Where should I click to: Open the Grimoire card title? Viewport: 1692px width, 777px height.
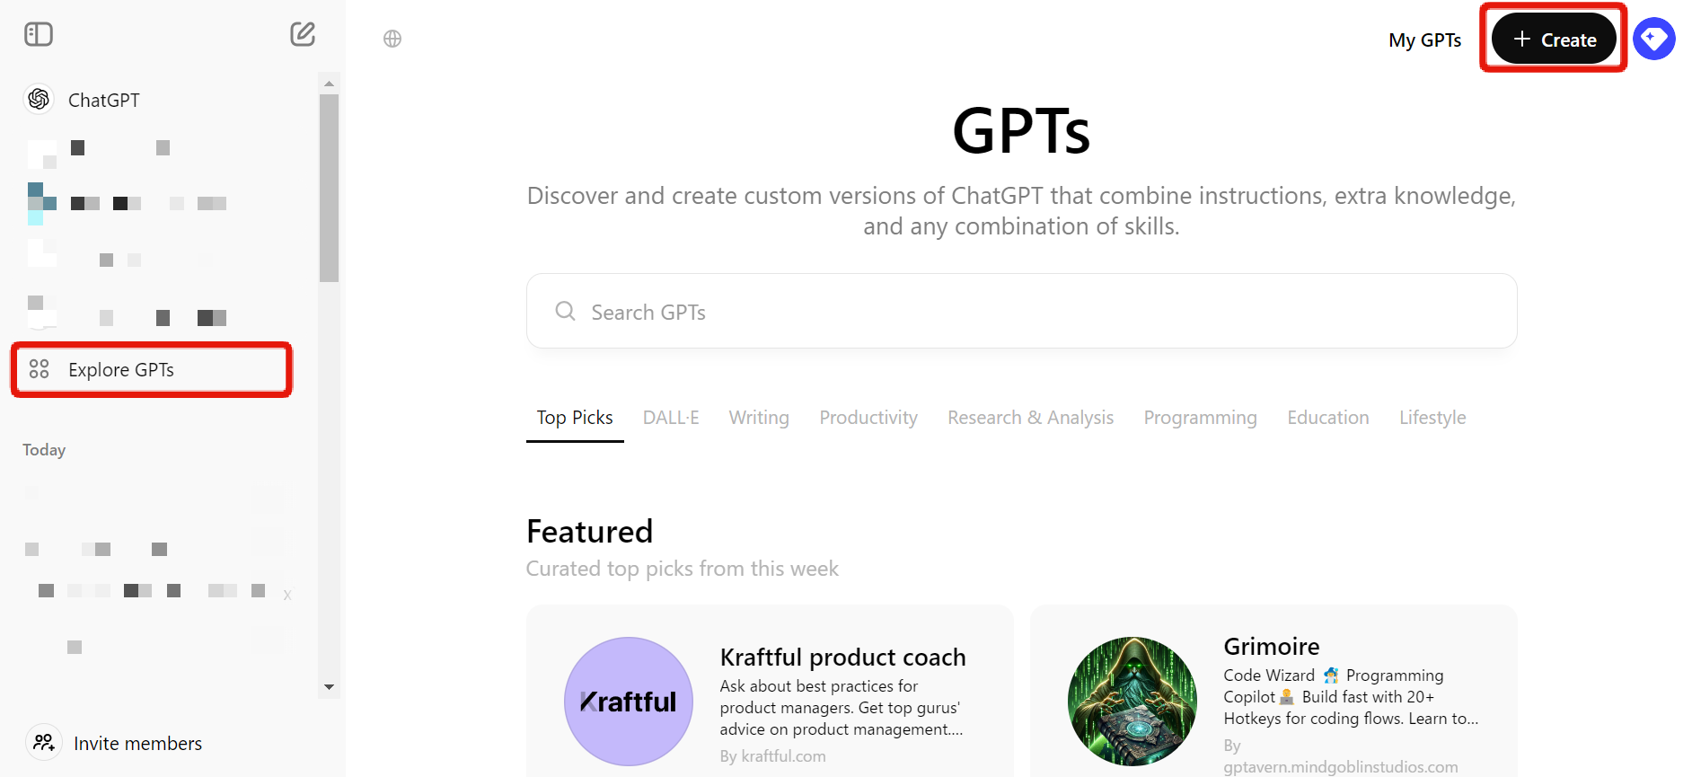(x=1271, y=647)
